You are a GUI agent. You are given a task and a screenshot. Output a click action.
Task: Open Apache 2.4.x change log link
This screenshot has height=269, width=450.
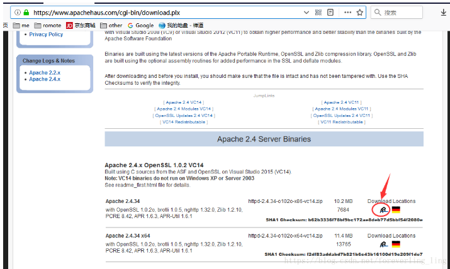pos(45,79)
